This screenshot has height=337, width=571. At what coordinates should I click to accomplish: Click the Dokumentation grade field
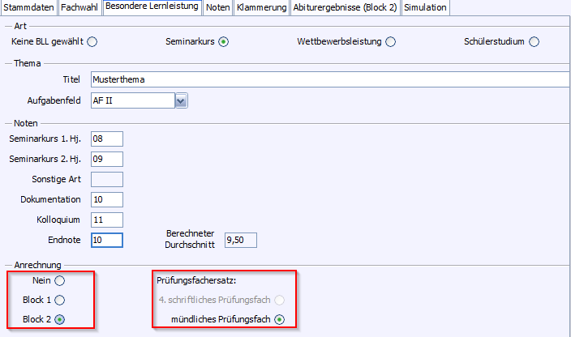click(x=106, y=199)
